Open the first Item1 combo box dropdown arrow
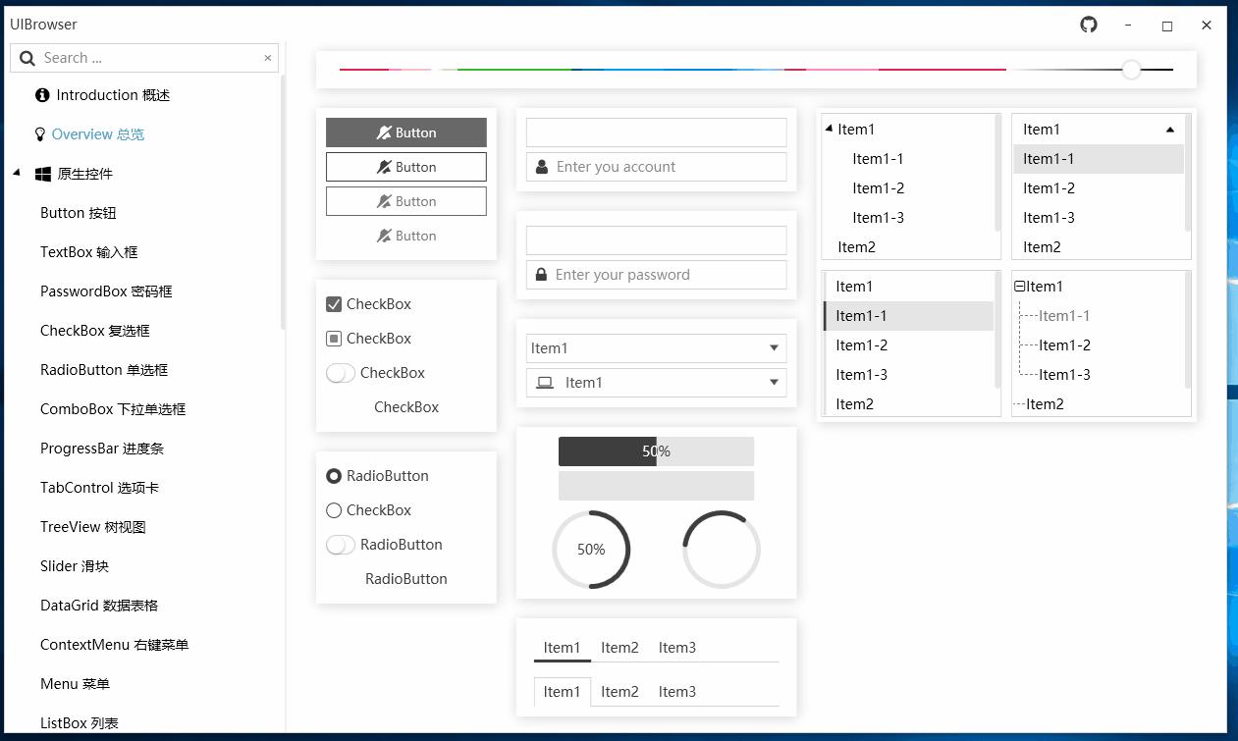The height and width of the screenshot is (741, 1238). tap(774, 348)
